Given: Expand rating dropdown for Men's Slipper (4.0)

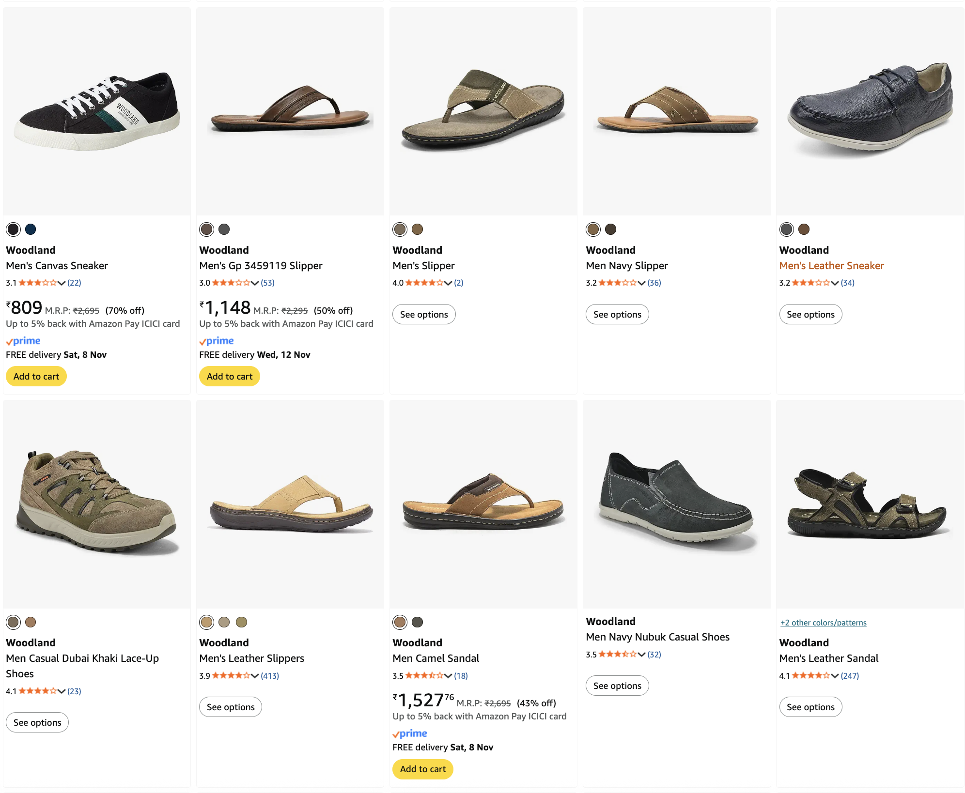Looking at the screenshot, I should pos(448,283).
